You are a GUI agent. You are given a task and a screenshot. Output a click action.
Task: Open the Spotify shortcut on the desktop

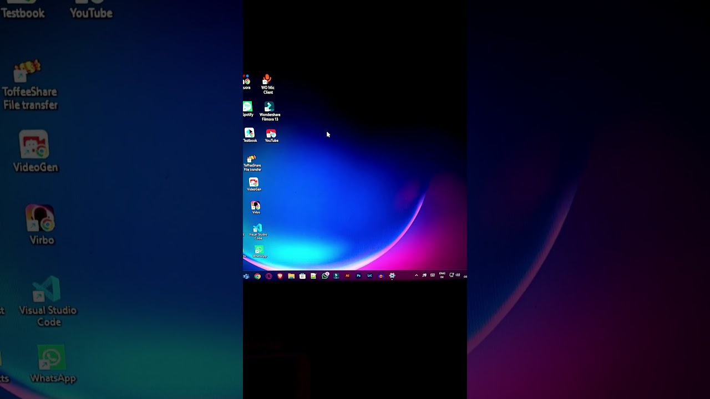(x=247, y=109)
